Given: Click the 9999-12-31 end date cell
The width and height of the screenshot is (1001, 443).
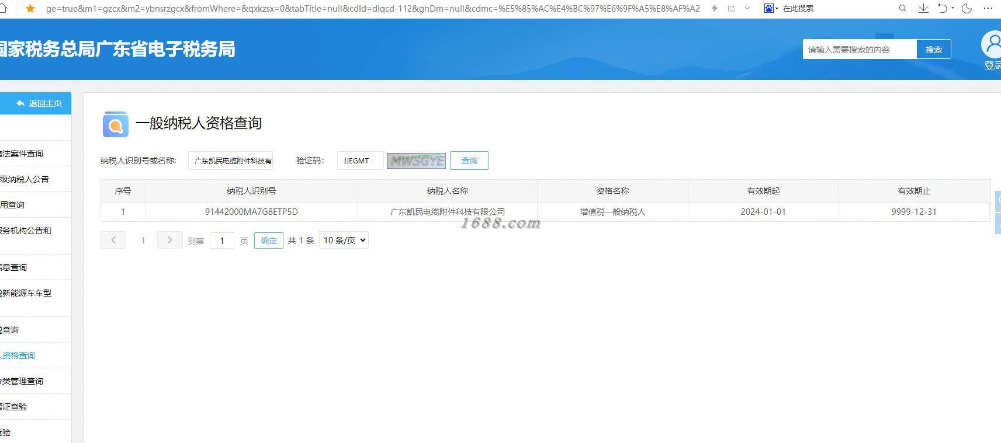Looking at the screenshot, I should pyautogui.click(x=914, y=212).
